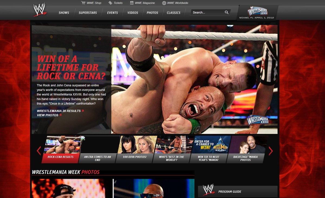The width and height of the screenshot is (325, 198).
Task: Click the WWE logo in the header
Action: pos(40,10)
